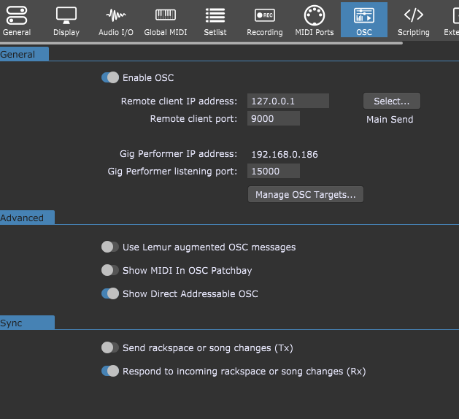
Task: Turn off Show Direct Addressable OSC
Action: click(x=110, y=294)
